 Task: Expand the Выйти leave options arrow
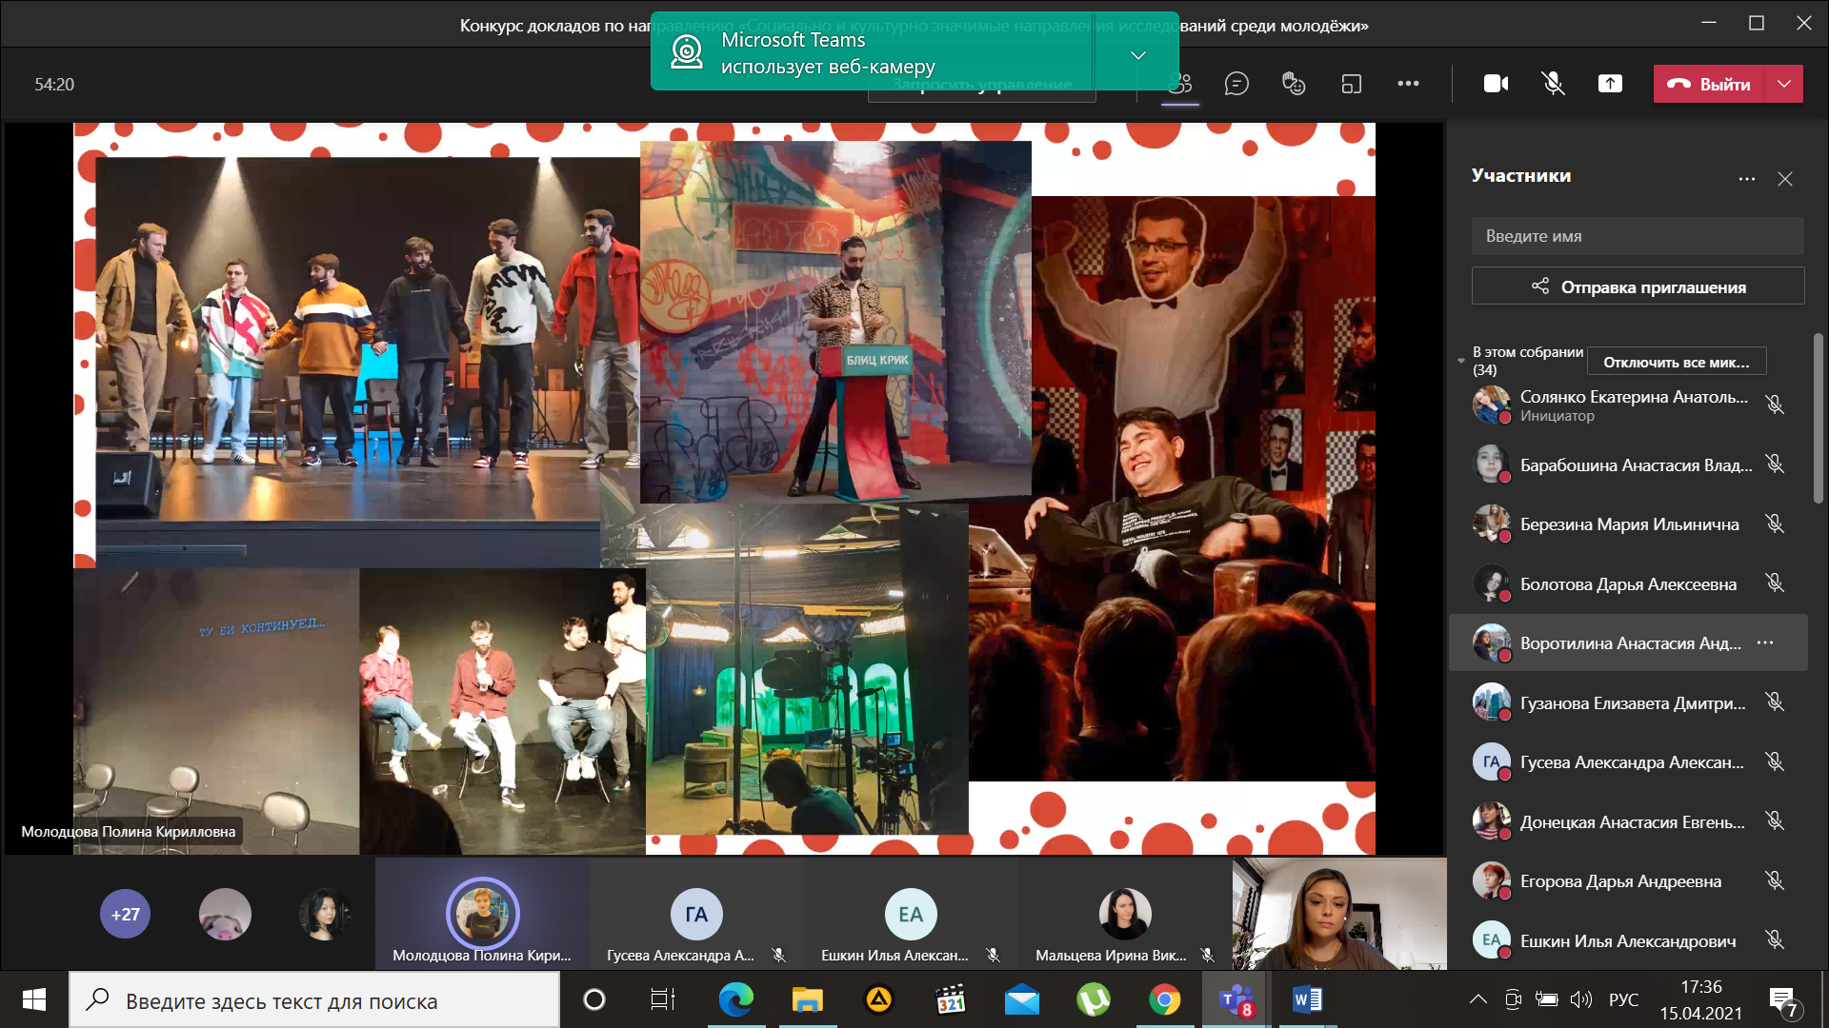tap(1784, 84)
